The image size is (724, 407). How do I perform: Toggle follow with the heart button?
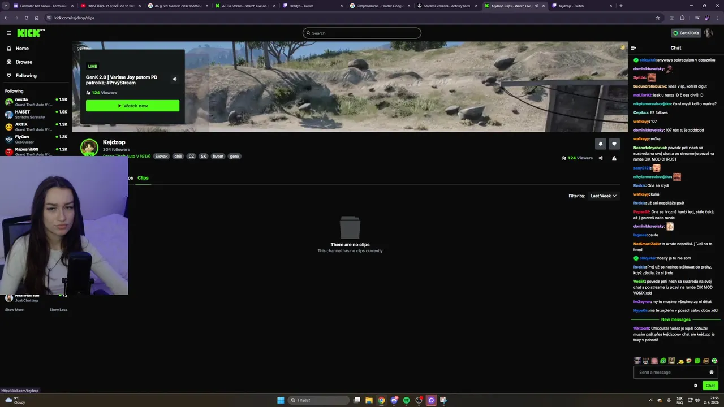coord(614,144)
